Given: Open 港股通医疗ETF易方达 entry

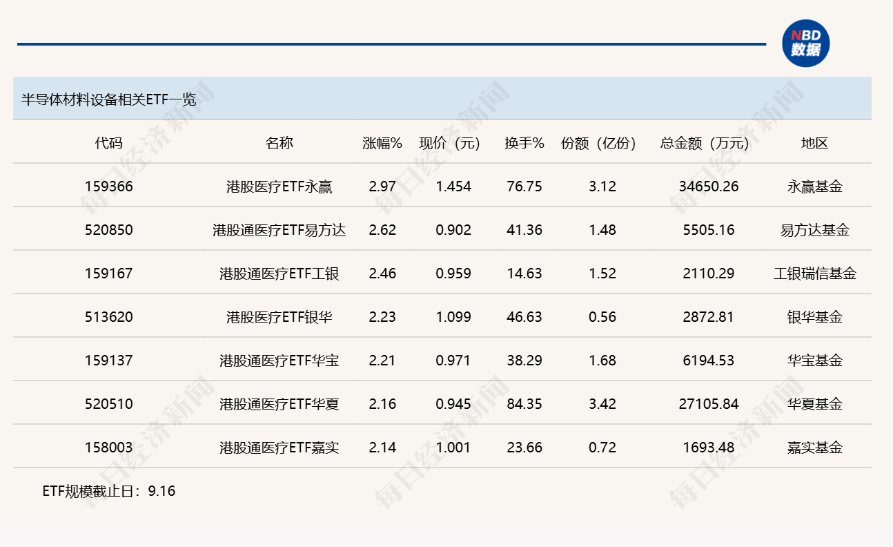Looking at the screenshot, I should pos(279,230).
